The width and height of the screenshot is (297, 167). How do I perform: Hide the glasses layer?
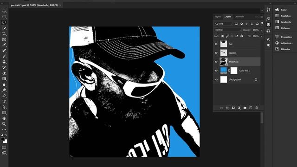(x=216, y=53)
